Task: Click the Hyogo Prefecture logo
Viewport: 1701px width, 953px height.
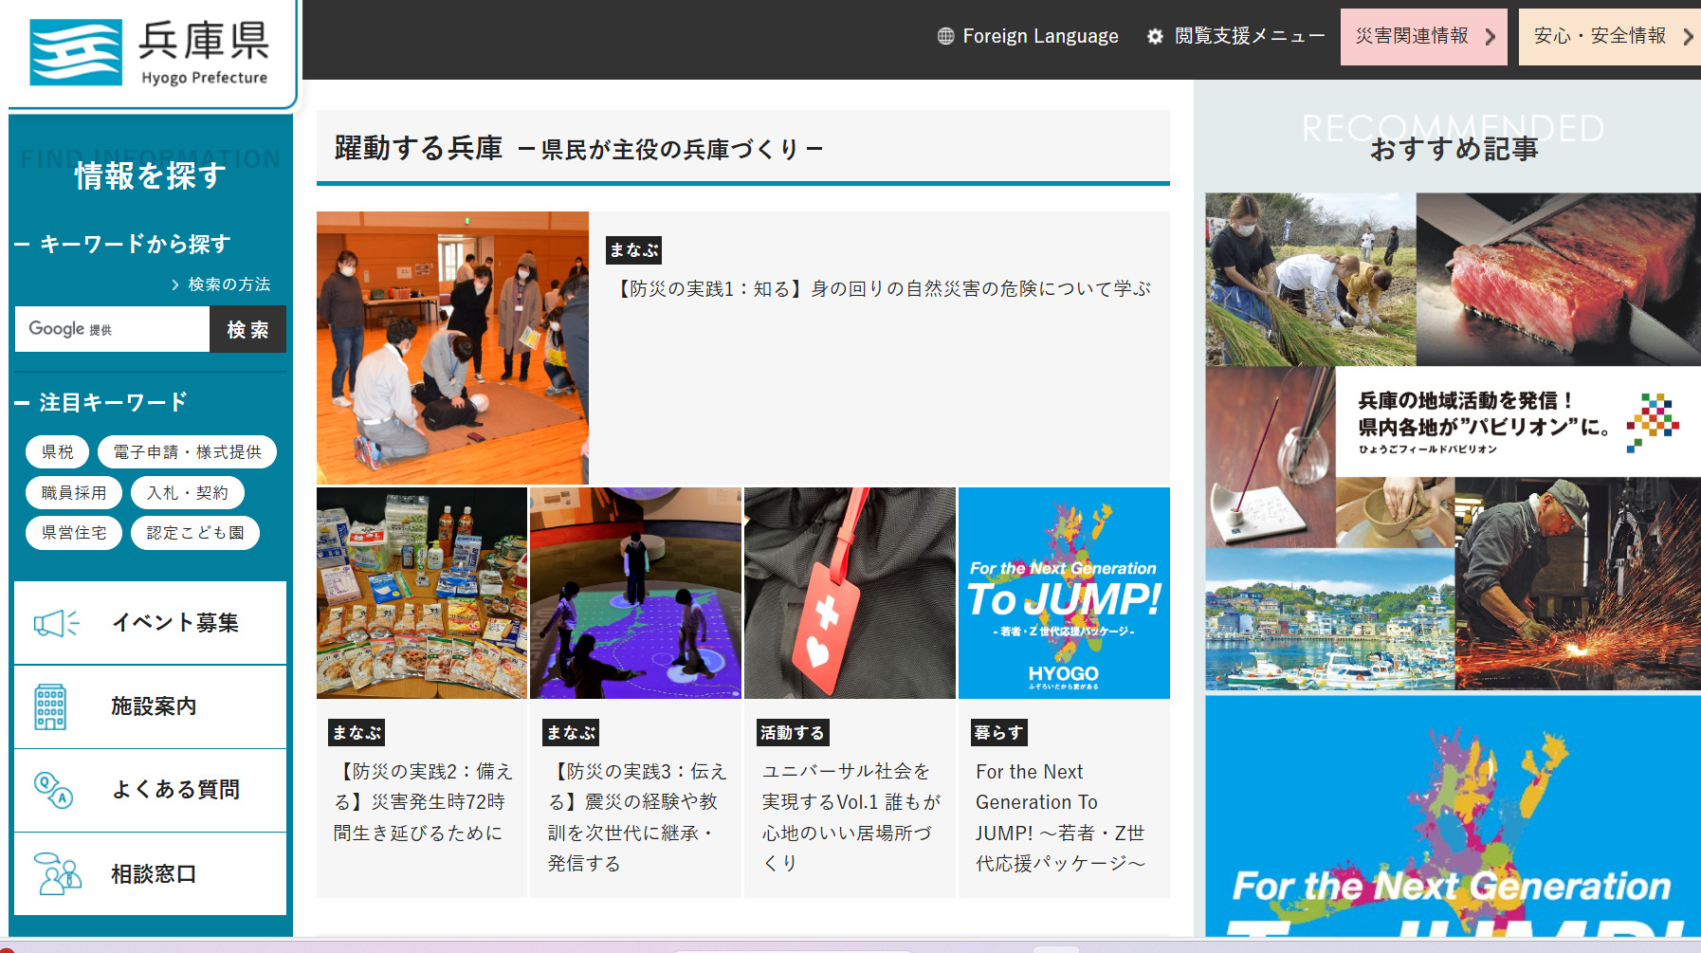Action: point(150,52)
